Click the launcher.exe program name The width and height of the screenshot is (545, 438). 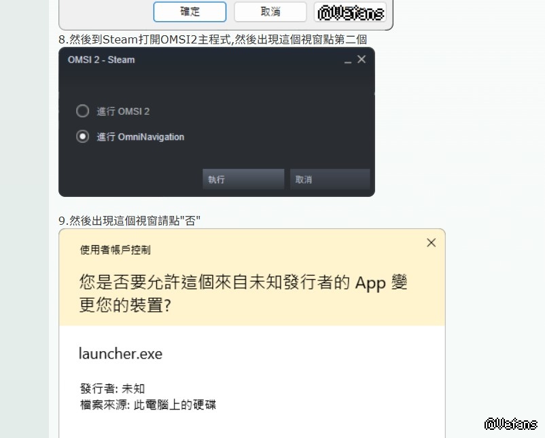(x=120, y=354)
